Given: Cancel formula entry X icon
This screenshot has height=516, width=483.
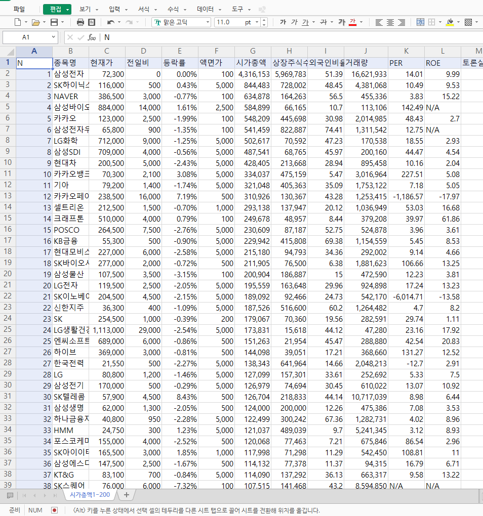Looking at the screenshot, I should point(70,37).
